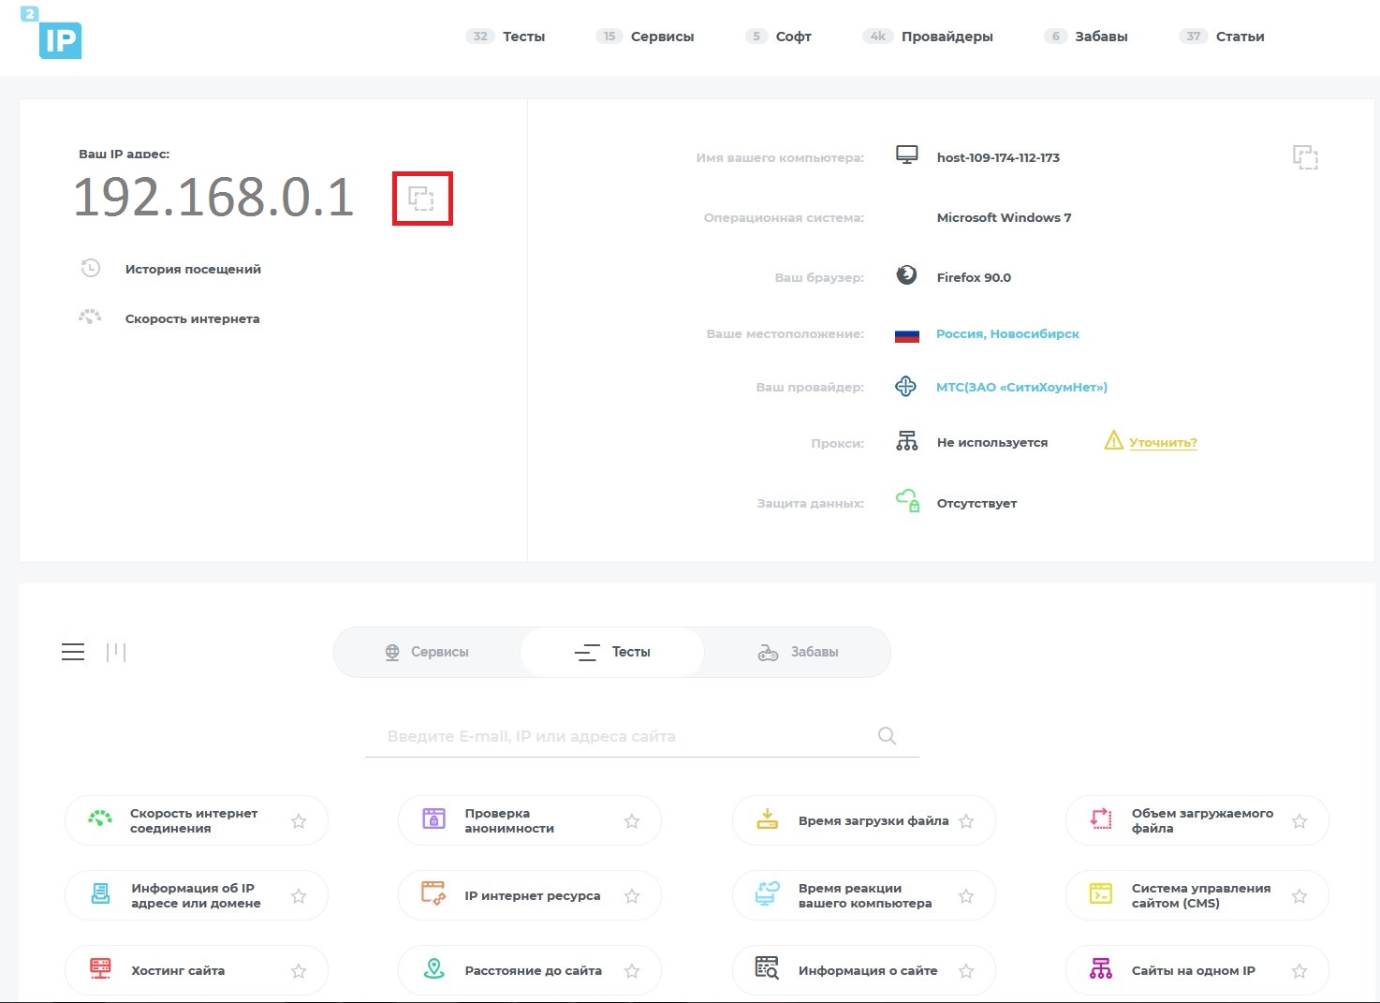Switch to the Забавы tab
The height and width of the screenshot is (1003, 1380).
tap(798, 652)
